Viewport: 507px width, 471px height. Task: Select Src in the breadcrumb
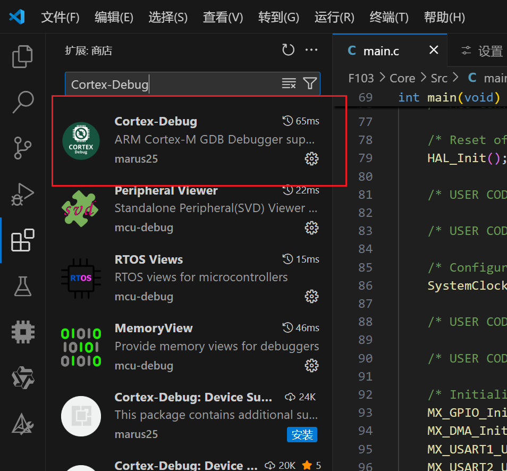(x=439, y=78)
